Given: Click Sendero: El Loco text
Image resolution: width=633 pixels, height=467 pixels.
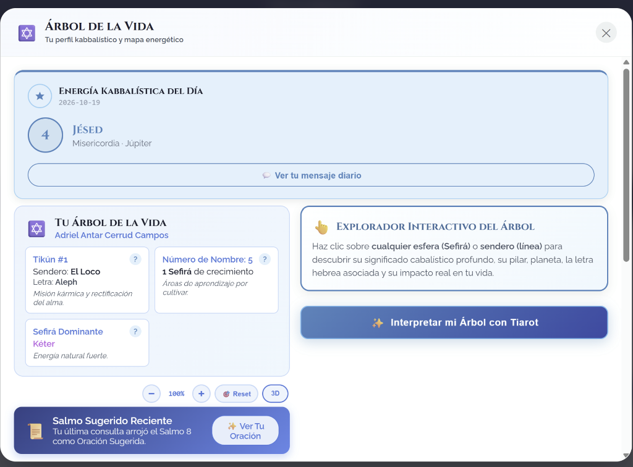Looking at the screenshot, I should click(x=67, y=271).
